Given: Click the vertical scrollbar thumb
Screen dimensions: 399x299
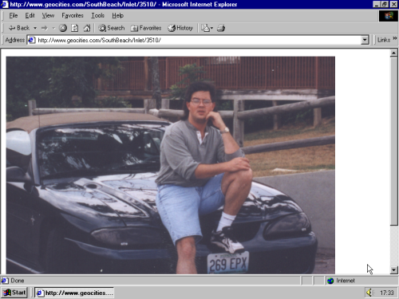Looking at the screenshot, I should (394, 141).
